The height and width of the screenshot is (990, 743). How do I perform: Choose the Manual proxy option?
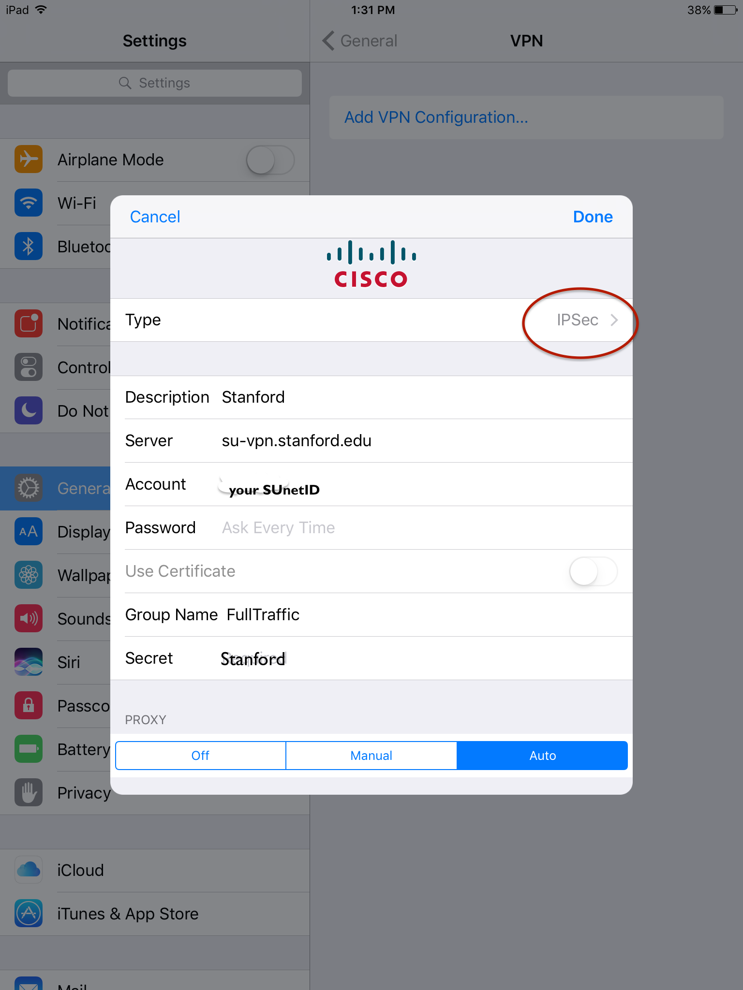click(x=371, y=756)
